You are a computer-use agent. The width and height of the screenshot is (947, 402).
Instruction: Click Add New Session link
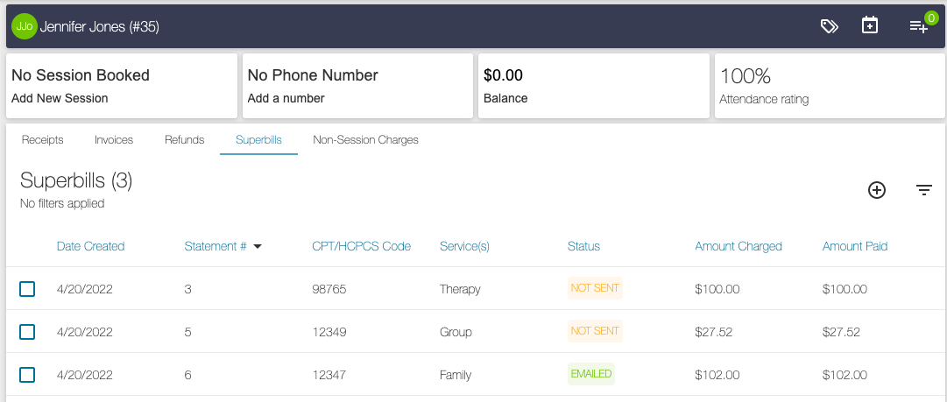pyautogui.click(x=60, y=98)
